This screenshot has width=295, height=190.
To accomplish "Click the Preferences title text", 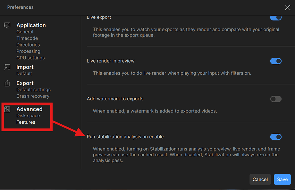I will (20, 7).
